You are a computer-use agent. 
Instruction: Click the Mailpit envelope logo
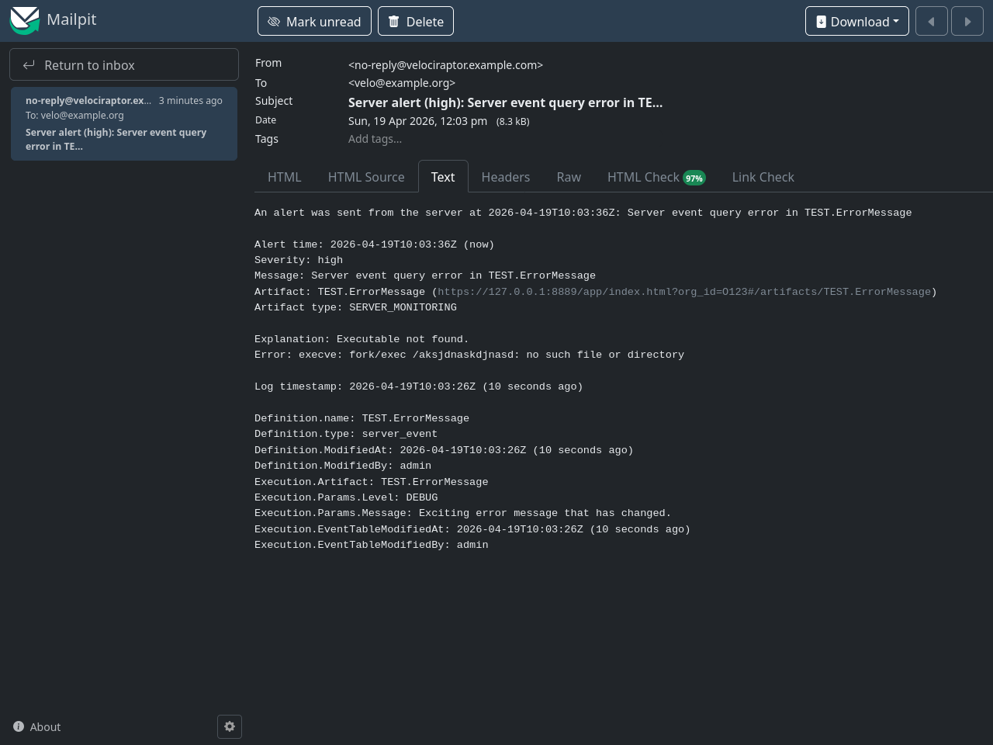click(x=24, y=20)
